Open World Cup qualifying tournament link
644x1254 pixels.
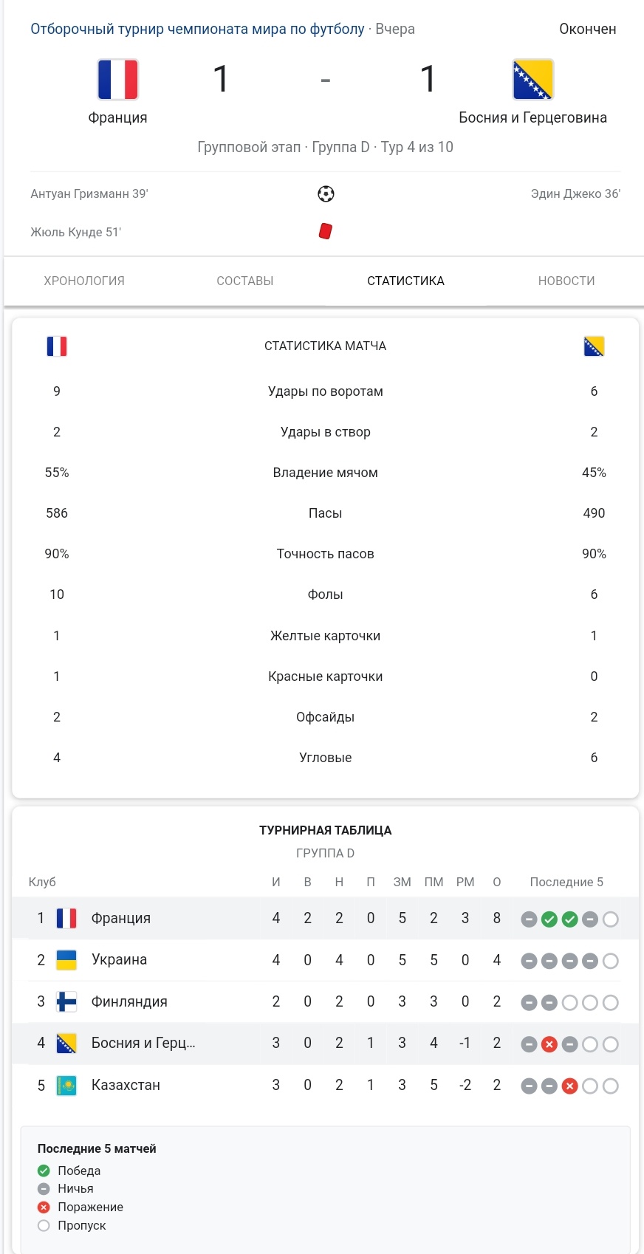[x=197, y=30]
